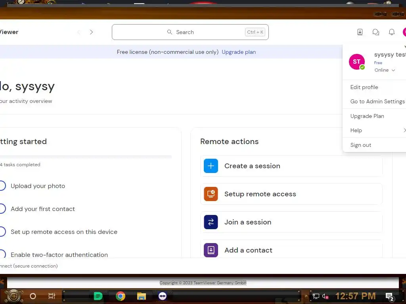Viewport: 406px width, 304px height.
Task: Click Set up remote access on this device
Action: (64, 232)
